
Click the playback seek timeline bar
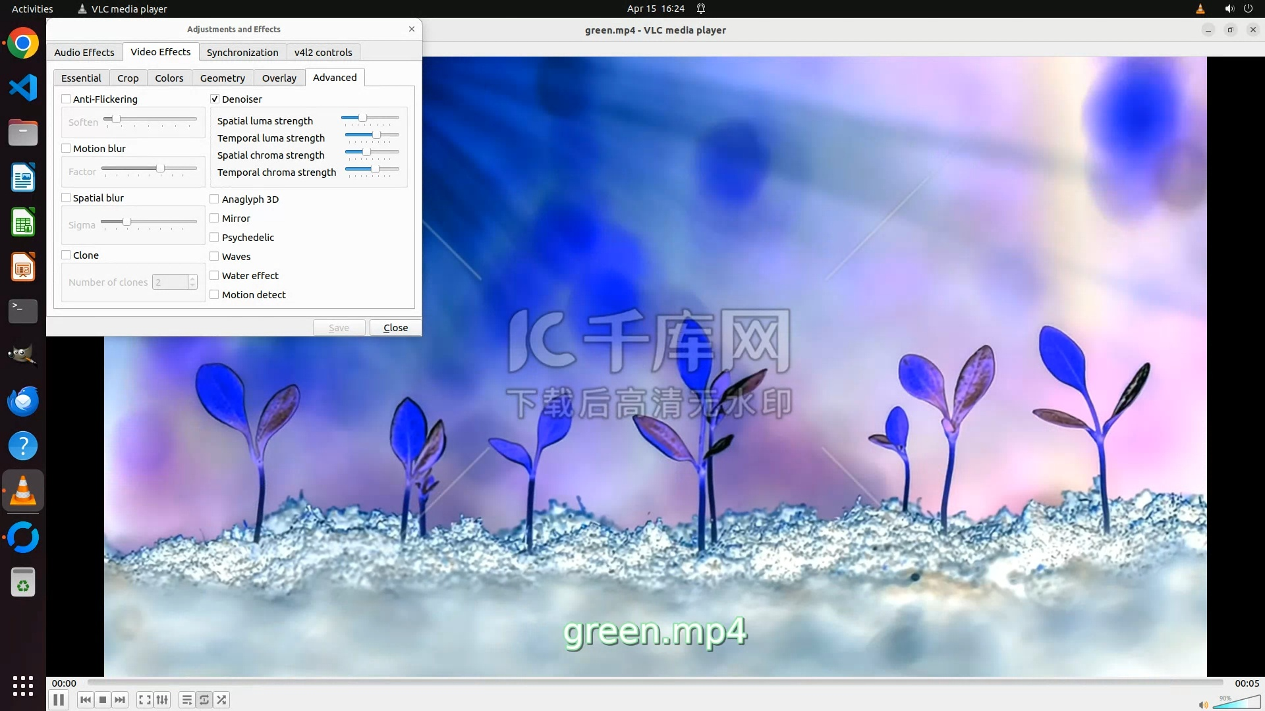click(x=655, y=683)
